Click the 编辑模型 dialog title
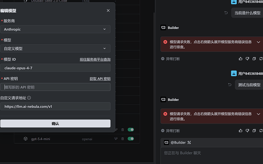The height and width of the screenshot is (164, 263). tap(8, 11)
